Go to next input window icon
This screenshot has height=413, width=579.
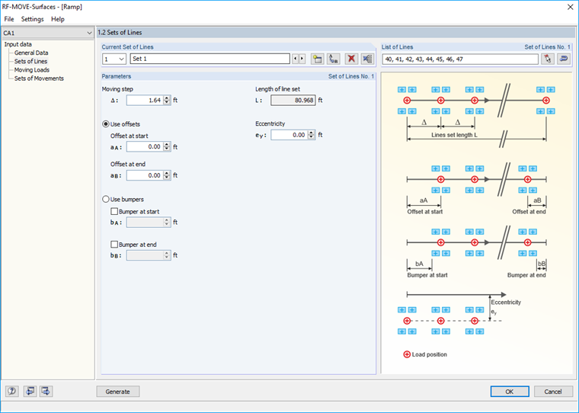(x=46, y=391)
